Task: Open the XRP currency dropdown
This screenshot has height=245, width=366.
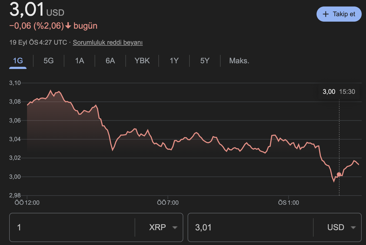Action: click(x=163, y=227)
